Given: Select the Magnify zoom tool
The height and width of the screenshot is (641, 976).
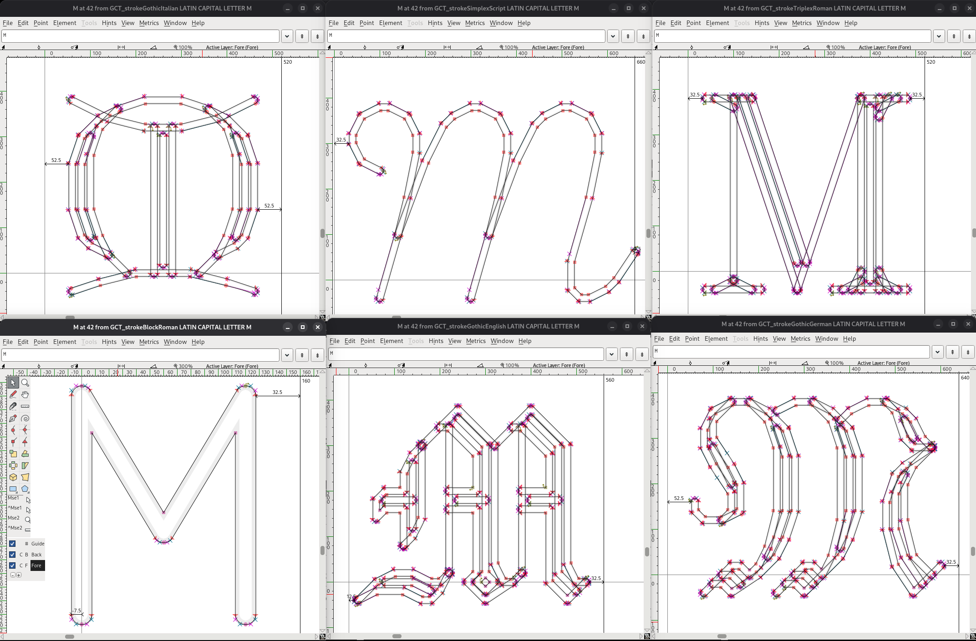Looking at the screenshot, I should (x=25, y=383).
